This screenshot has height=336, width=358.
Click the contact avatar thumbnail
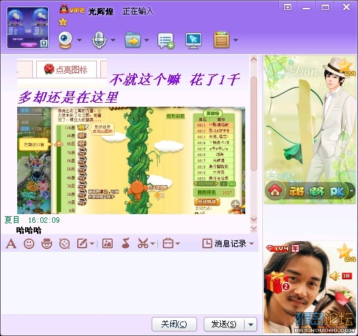[x=28, y=28]
